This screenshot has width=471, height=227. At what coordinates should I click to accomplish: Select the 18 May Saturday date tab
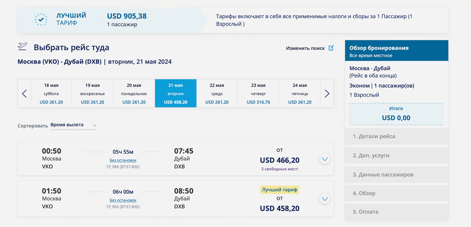tap(51, 94)
